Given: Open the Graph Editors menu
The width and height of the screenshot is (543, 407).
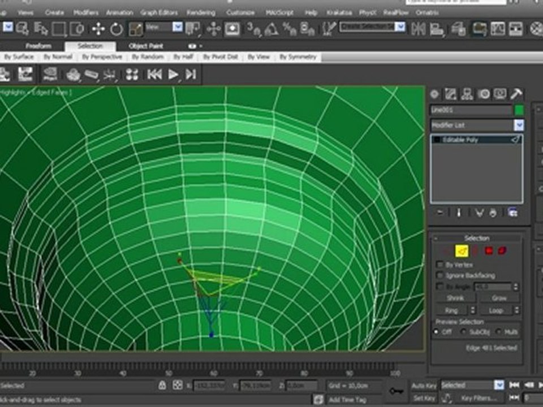Looking at the screenshot, I should pos(159,12).
